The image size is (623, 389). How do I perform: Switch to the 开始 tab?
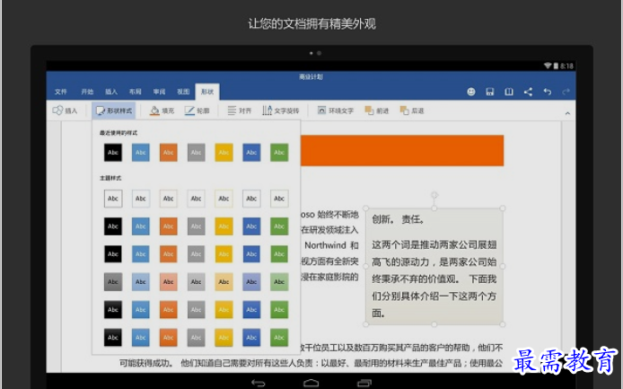(87, 92)
